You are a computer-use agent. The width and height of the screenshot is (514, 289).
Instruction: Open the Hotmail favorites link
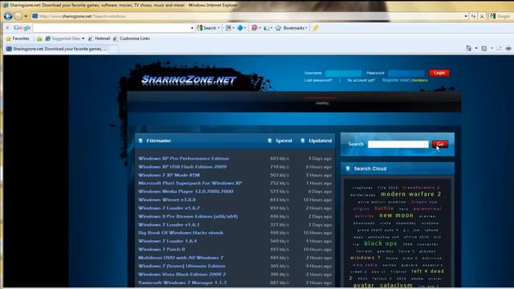100,39
